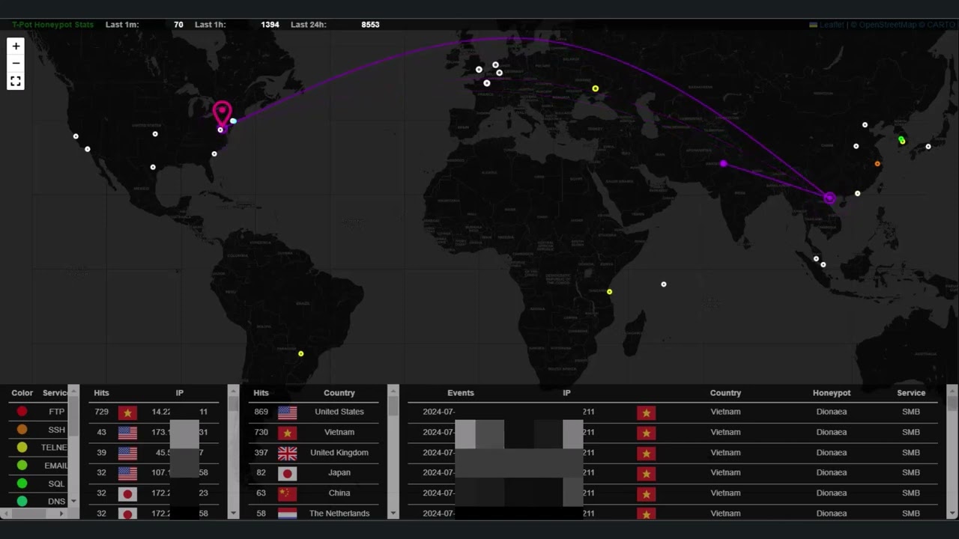Click the IP hits table scroll-up arrow
Viewport: 959px width, 539px height.
(233, 390)
